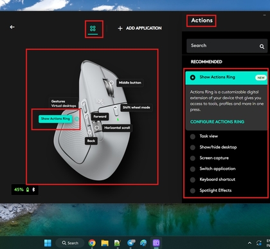
Task: Open the Windows Start menu
Action: click(48, 243)
